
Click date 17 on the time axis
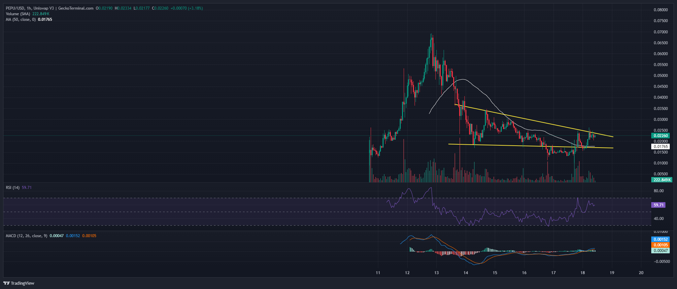pos(554,273)
